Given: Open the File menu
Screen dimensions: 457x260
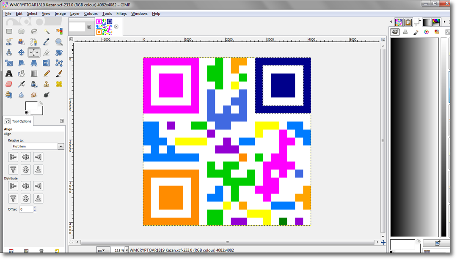Looking at the screenshot, I should pos(8,14).
